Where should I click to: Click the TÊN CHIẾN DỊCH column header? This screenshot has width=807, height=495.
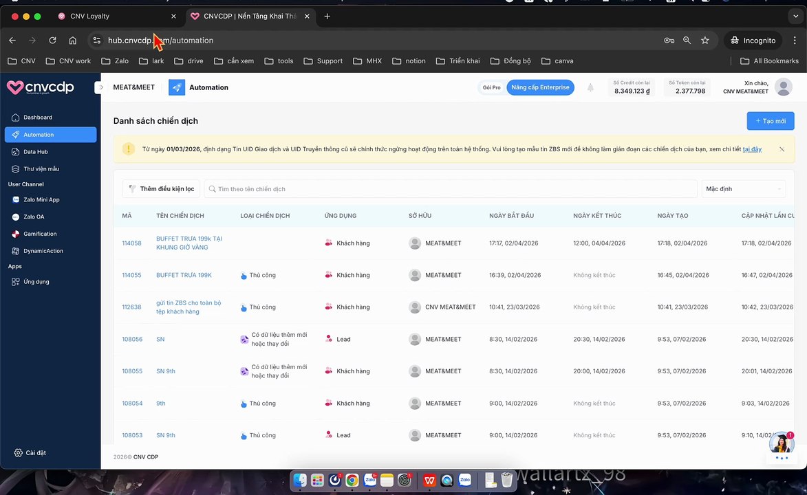[180, 216]
